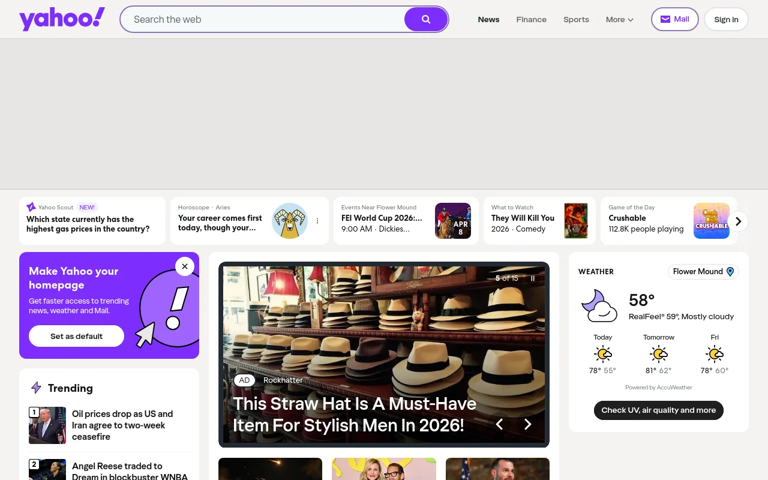Select the Aries ram horoscope icon
The width and height of the screenshot is (768, 480).
coord(290,221)
